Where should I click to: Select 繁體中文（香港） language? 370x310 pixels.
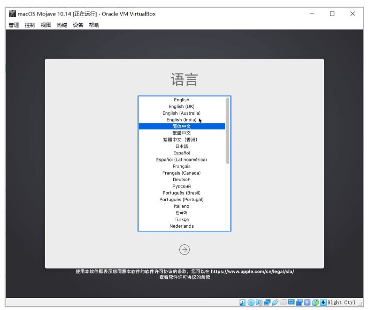[x=181, y=139]
